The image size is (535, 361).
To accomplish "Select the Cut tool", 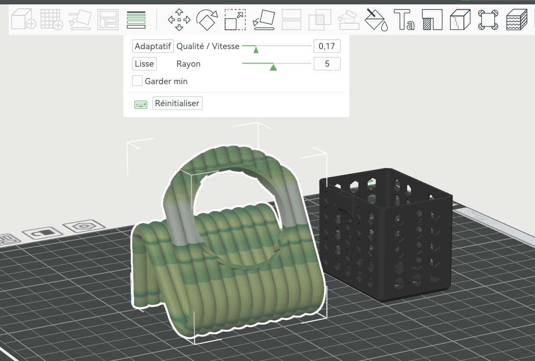I will point(291,20).
